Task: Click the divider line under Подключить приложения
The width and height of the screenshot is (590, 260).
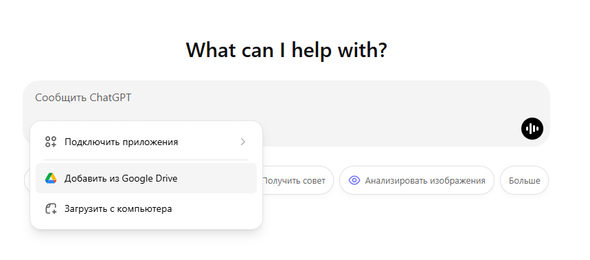Action: click(146, 160)
